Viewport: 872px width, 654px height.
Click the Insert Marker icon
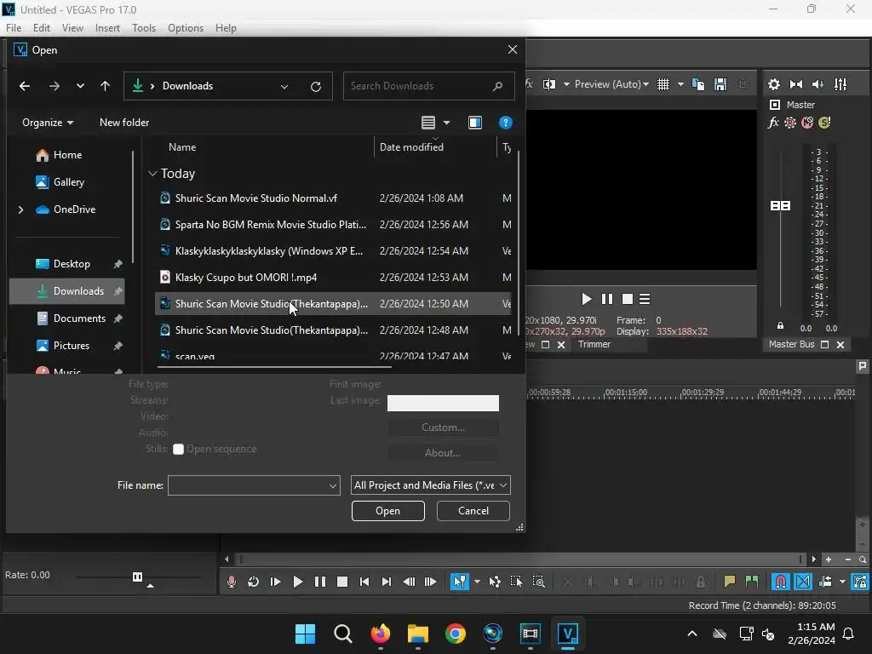pos(730,582)
